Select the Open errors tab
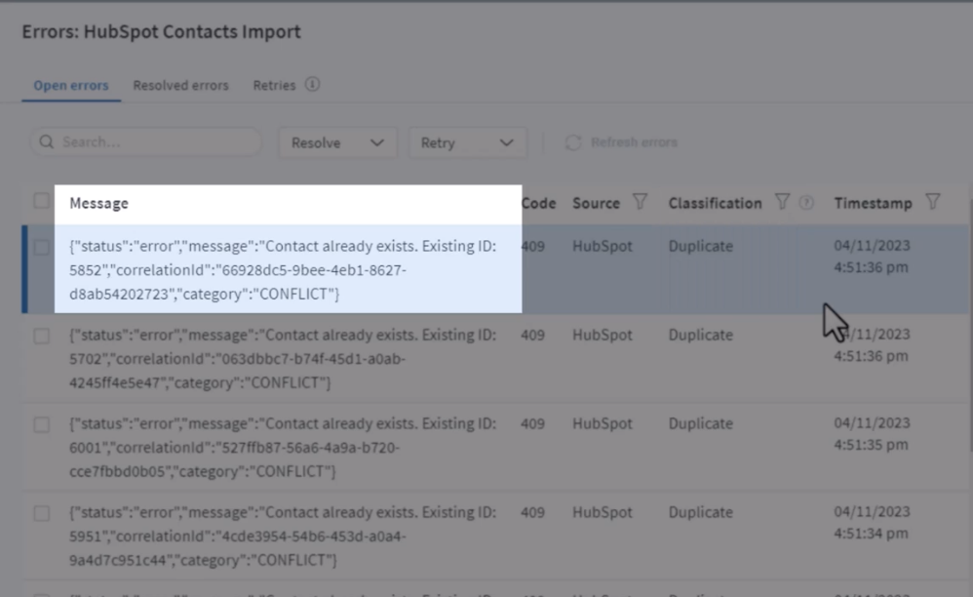 tap(70, 85)
